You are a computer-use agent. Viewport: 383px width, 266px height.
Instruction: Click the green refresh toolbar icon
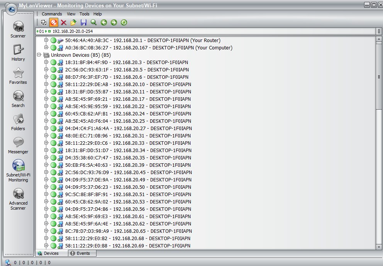tap(124, 22)
